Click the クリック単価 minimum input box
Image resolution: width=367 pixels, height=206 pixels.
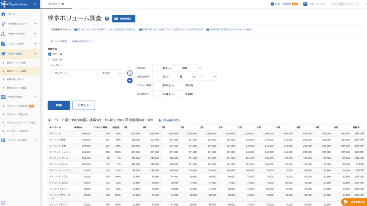[157, 85]
